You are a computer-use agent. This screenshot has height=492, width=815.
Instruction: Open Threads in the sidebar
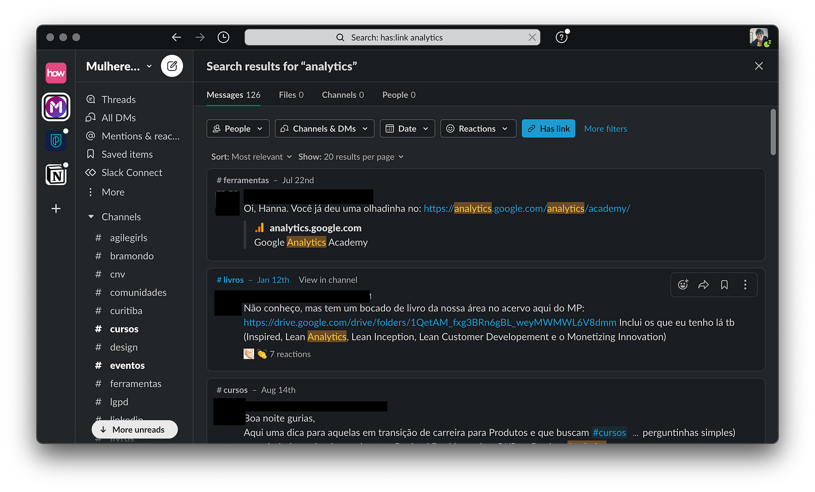[x=118, y=100]
